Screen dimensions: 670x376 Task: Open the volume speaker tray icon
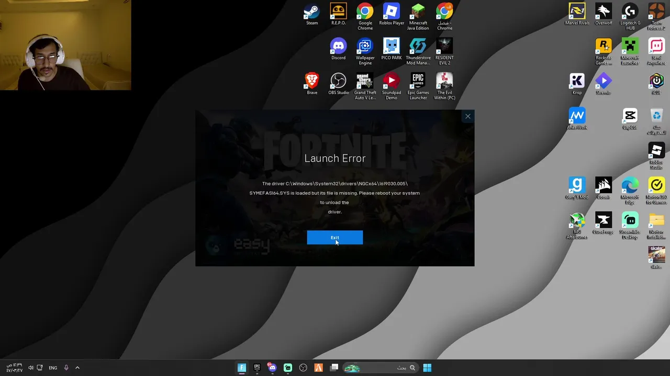(30, 368)
